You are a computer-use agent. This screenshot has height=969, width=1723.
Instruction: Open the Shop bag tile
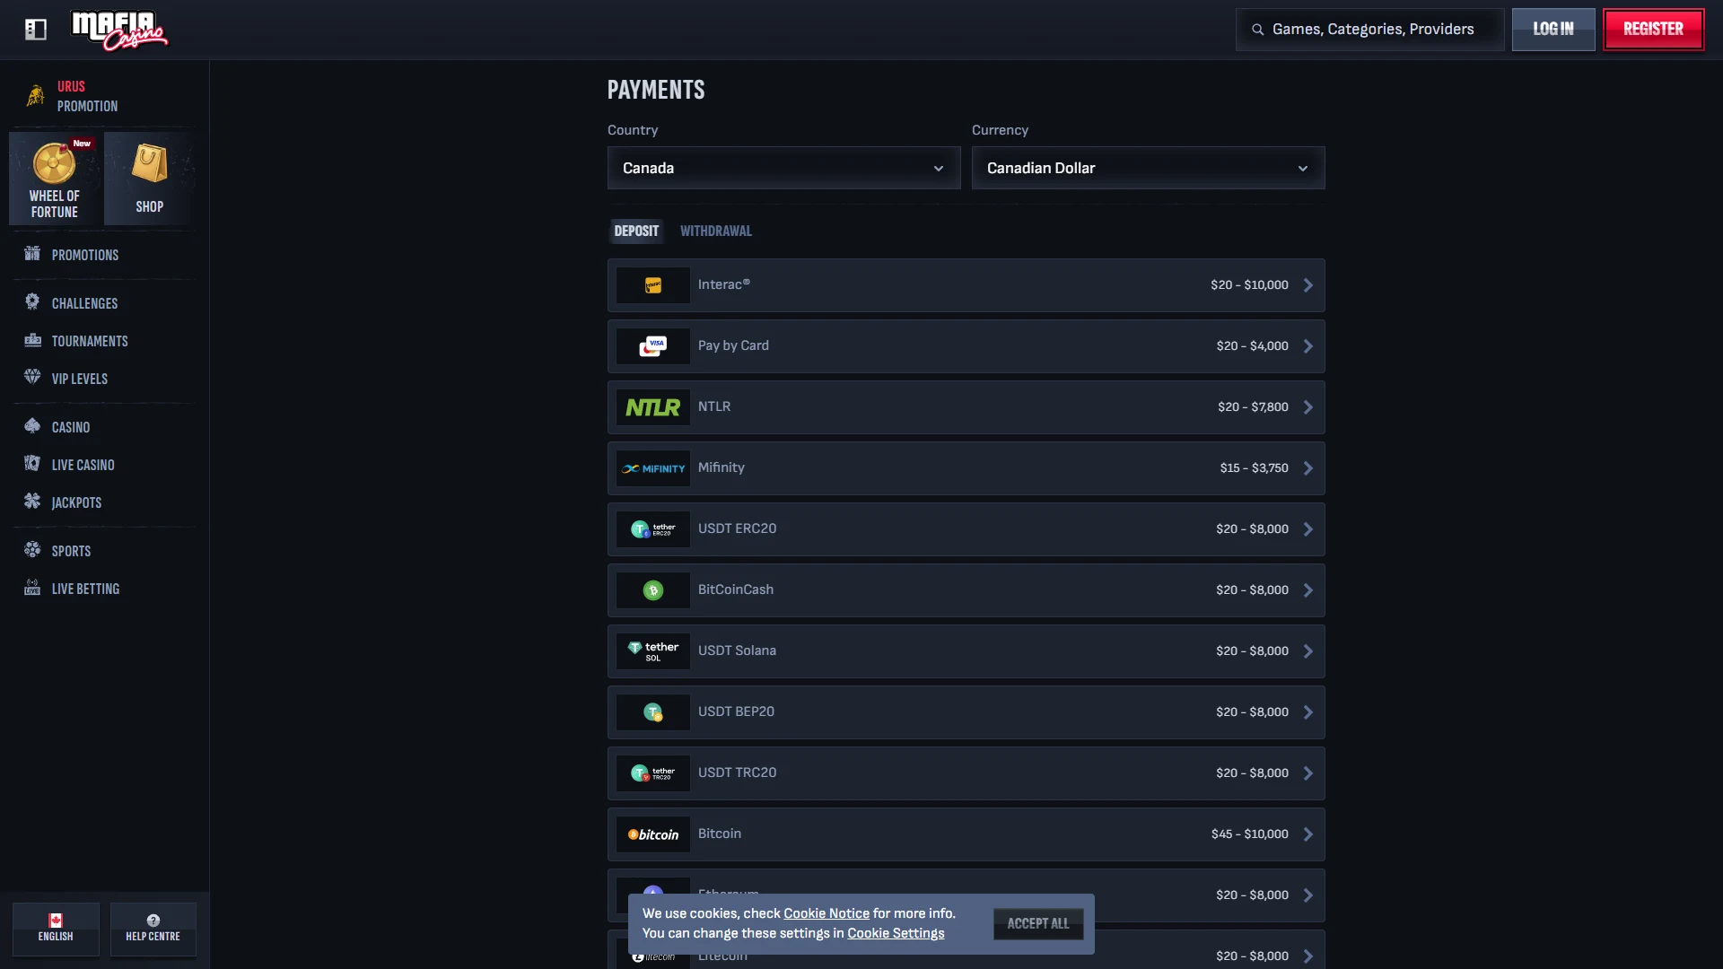pyautogui.click(x=150, y=179)
